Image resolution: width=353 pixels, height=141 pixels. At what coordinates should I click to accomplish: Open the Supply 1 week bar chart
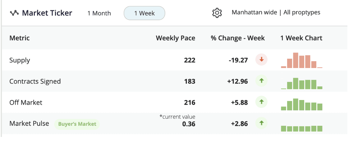pyautogui.click(x=301, y=61)
